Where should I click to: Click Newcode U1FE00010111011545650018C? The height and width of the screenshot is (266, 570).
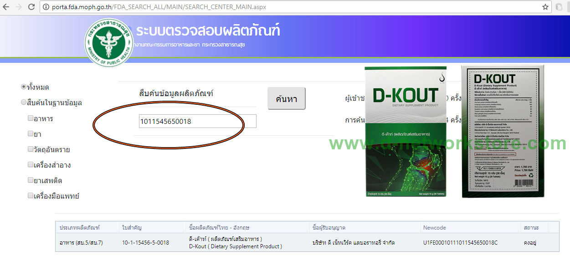[460, 243]
